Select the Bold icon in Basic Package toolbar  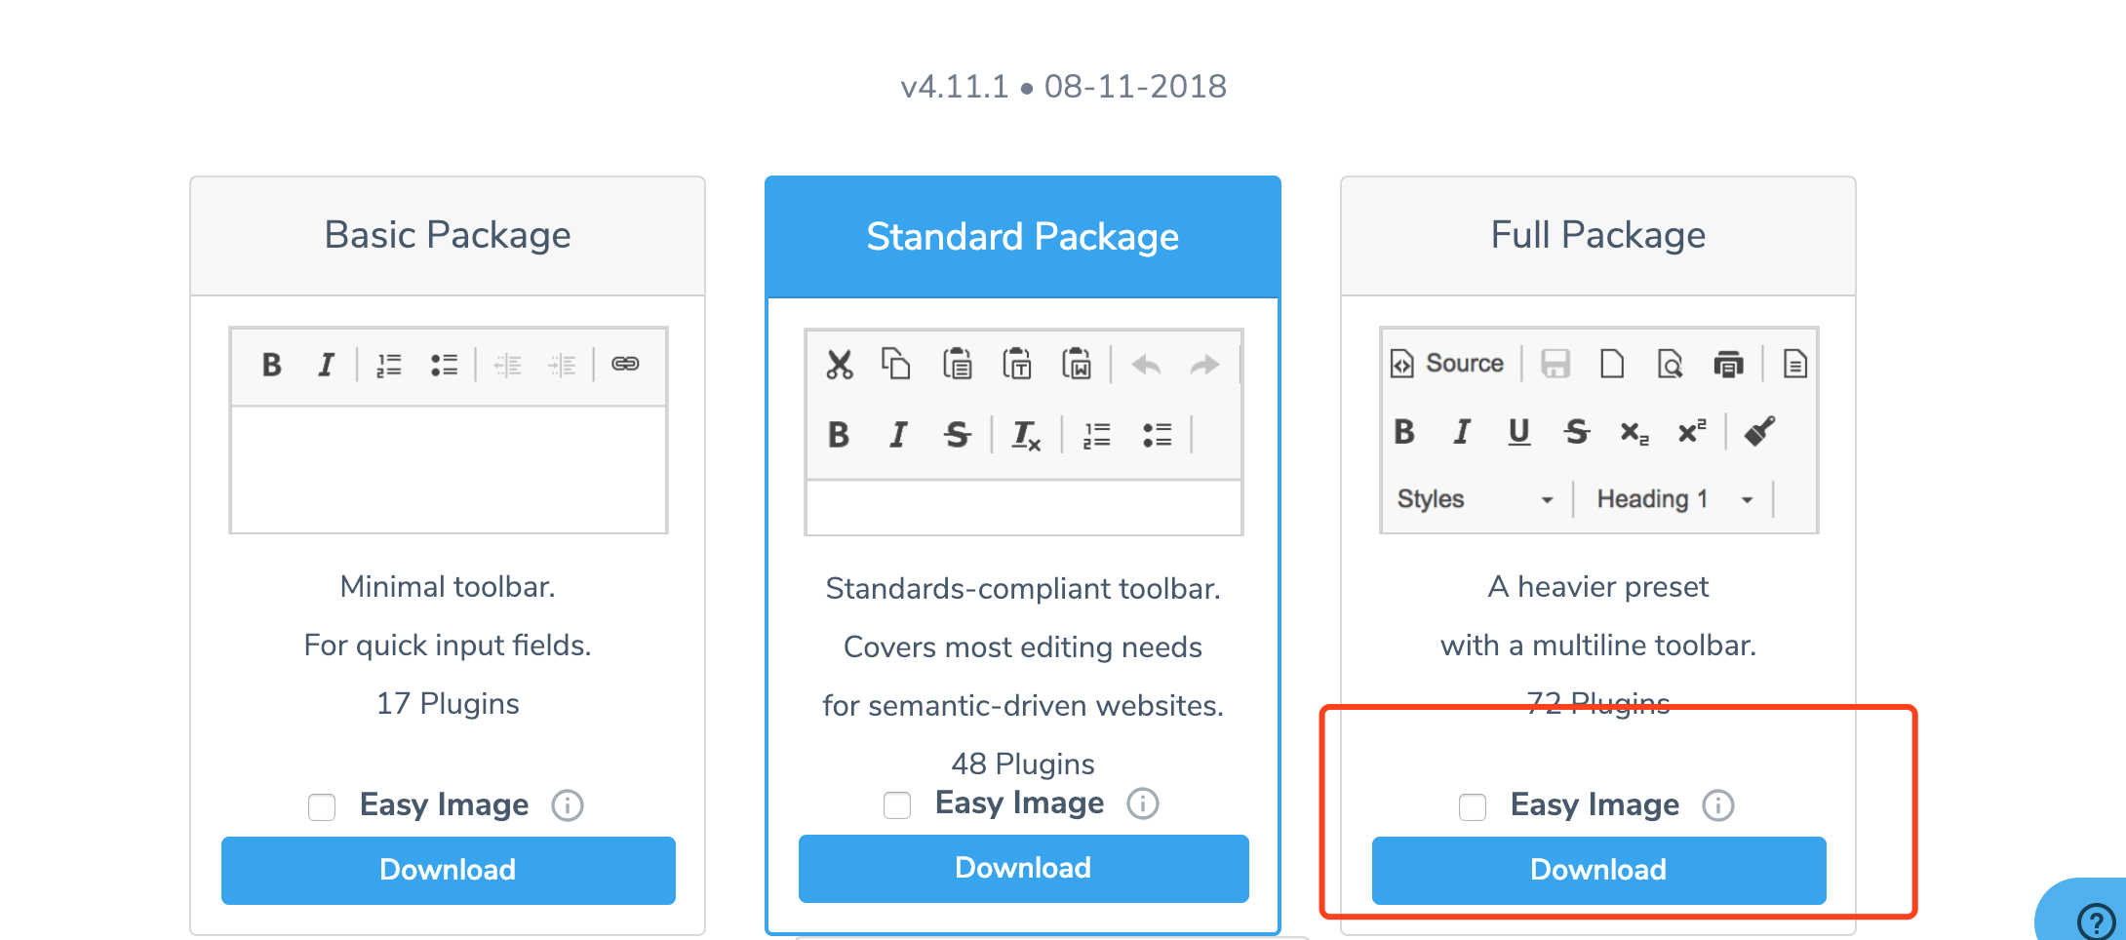272,365
